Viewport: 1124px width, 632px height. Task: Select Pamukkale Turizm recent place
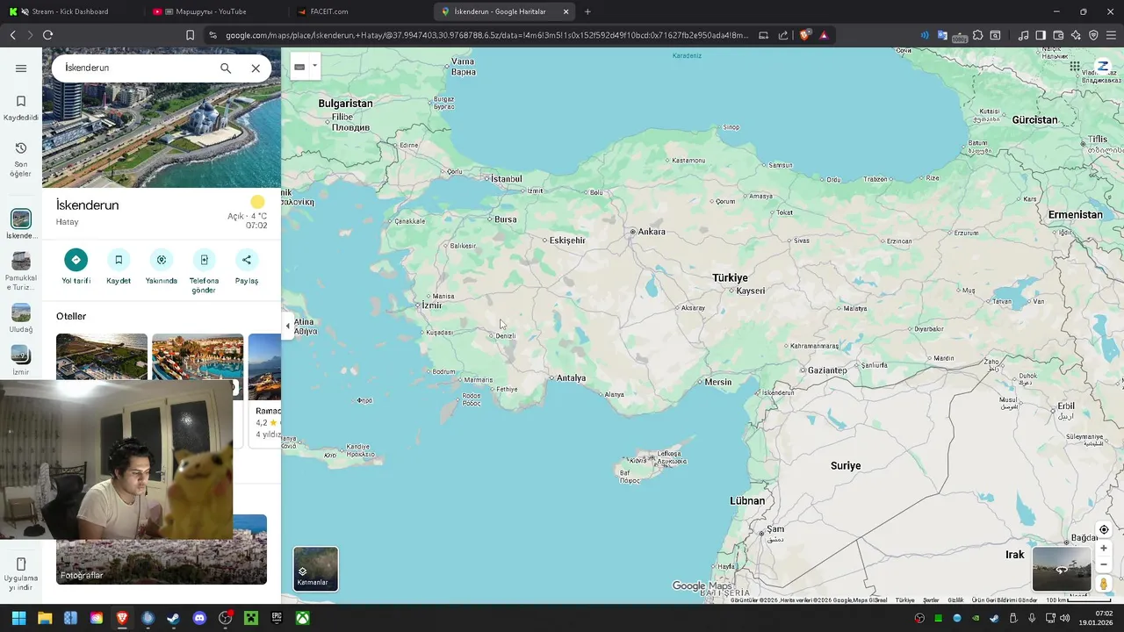pyautogui.click(x=21, y=271)
